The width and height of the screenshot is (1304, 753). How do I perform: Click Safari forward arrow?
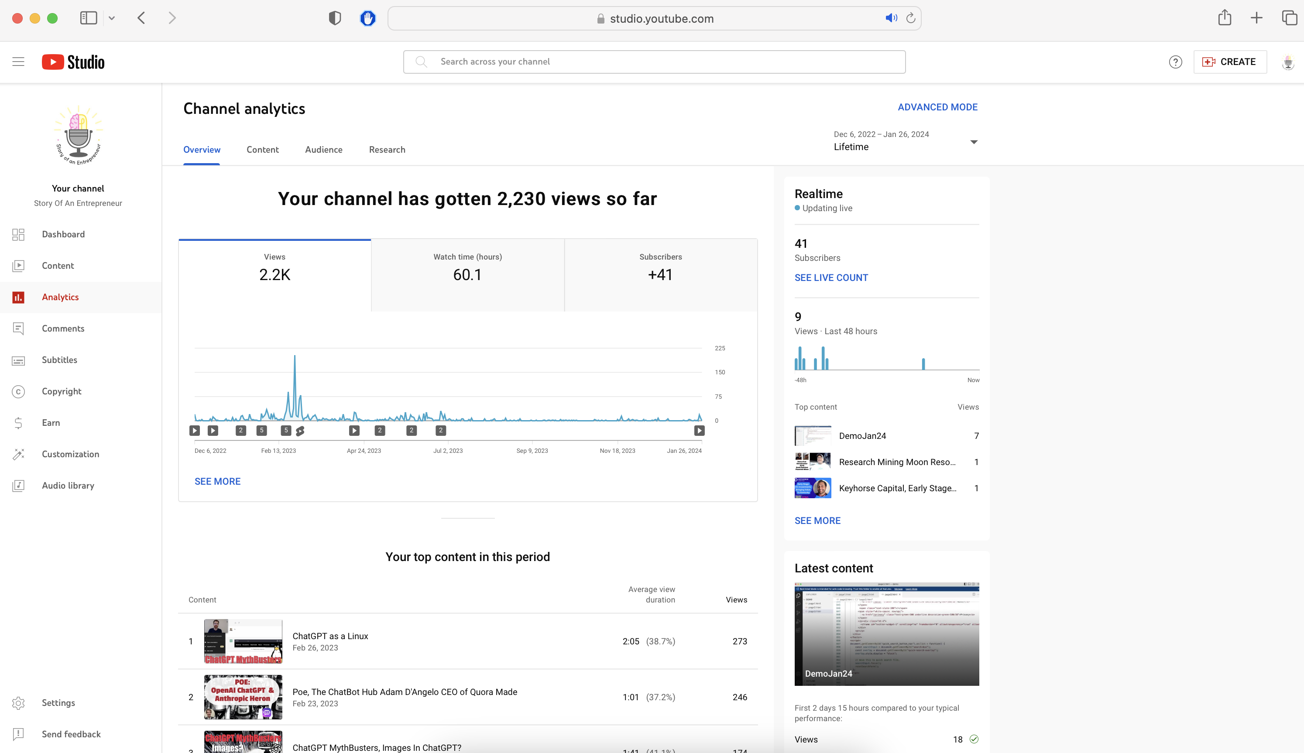(172, 18)
